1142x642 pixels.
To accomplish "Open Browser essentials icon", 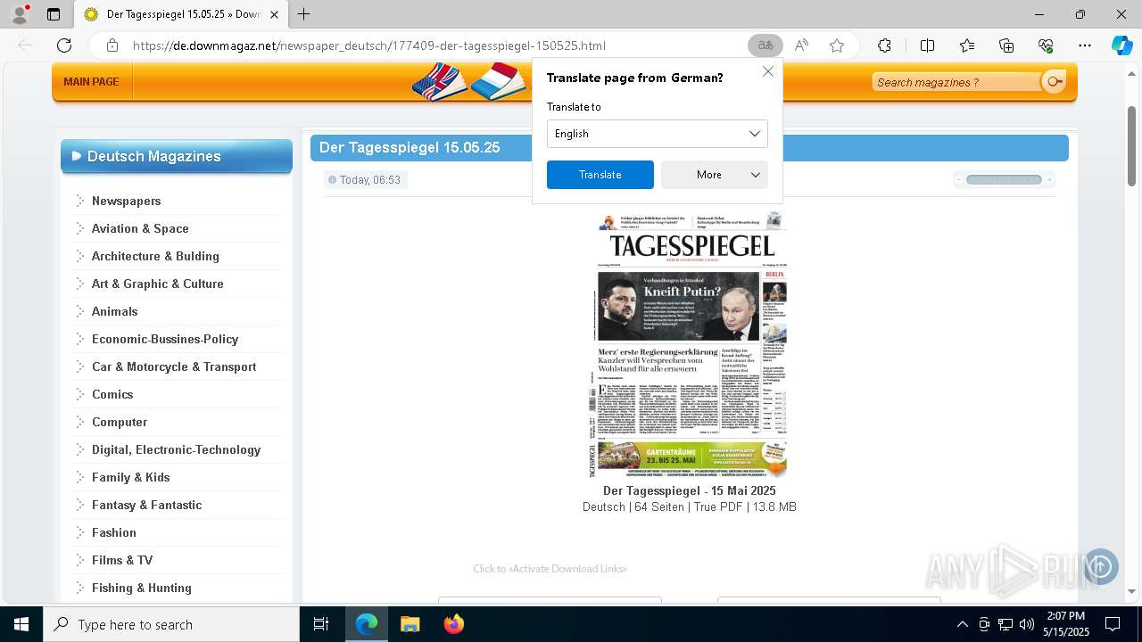I will pos(1046,45).
